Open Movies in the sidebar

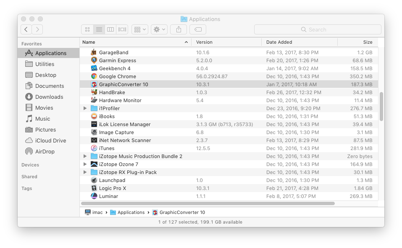49,108
